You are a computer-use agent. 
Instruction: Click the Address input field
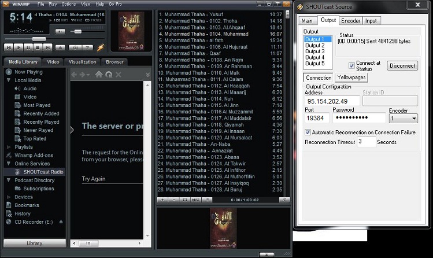(x=332, y=101)
